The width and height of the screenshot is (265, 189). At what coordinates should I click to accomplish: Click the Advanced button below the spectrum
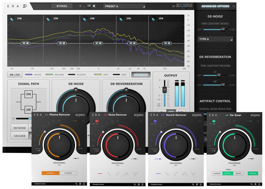(141, 75)
